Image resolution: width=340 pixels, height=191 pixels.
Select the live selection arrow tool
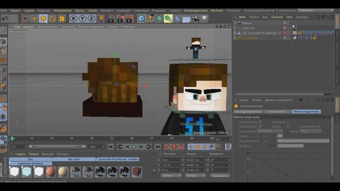(x=25, y=19)
